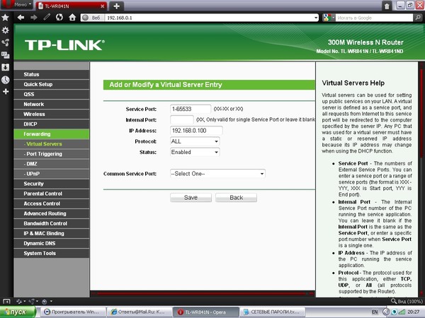Click the address bar showing 192.168.0.1
This screenshot has height=318, width=425.
click(209, 18)
